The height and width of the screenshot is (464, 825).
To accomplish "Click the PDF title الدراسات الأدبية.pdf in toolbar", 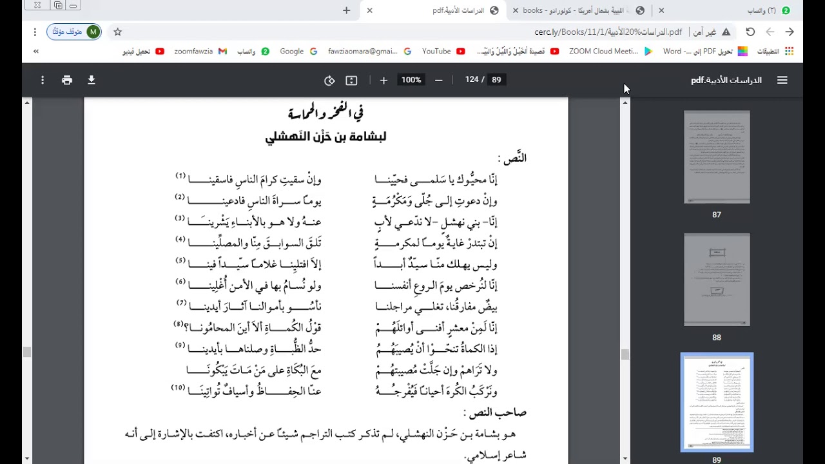I will pyautogui.click(x=726, y=80).
